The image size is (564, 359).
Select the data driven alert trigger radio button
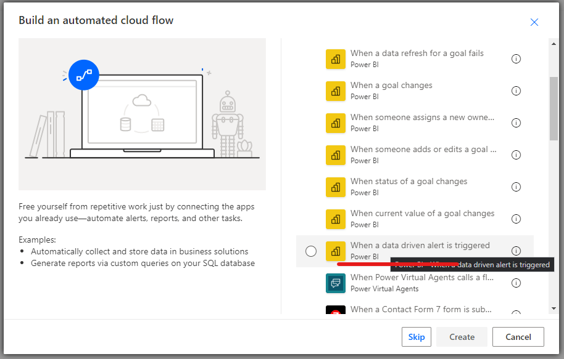click(x=310, y=251)
